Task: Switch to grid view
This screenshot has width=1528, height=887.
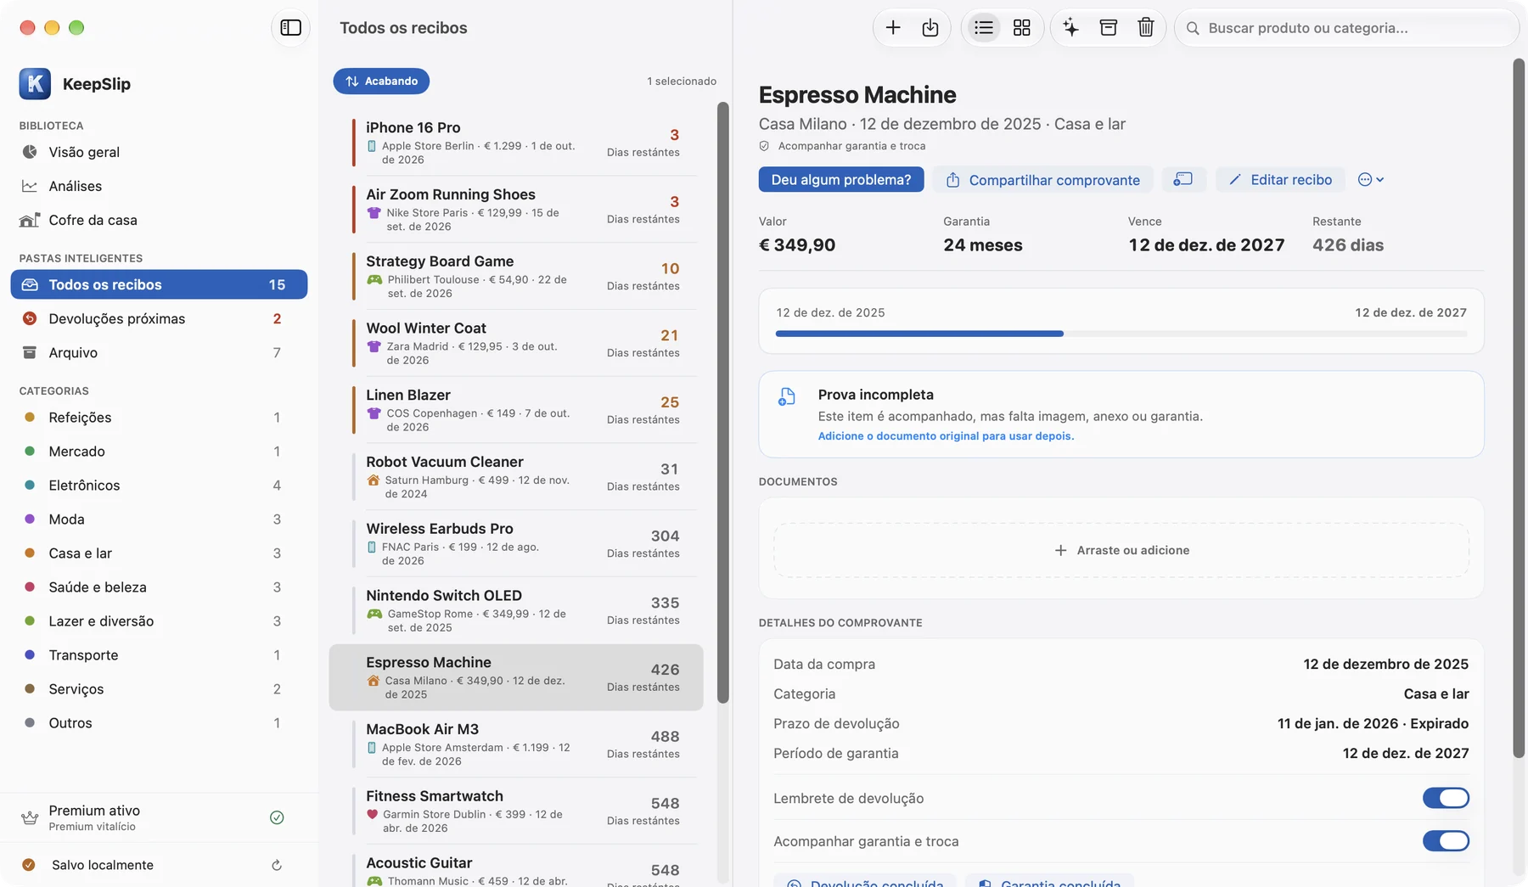Action: point(1022,28)
